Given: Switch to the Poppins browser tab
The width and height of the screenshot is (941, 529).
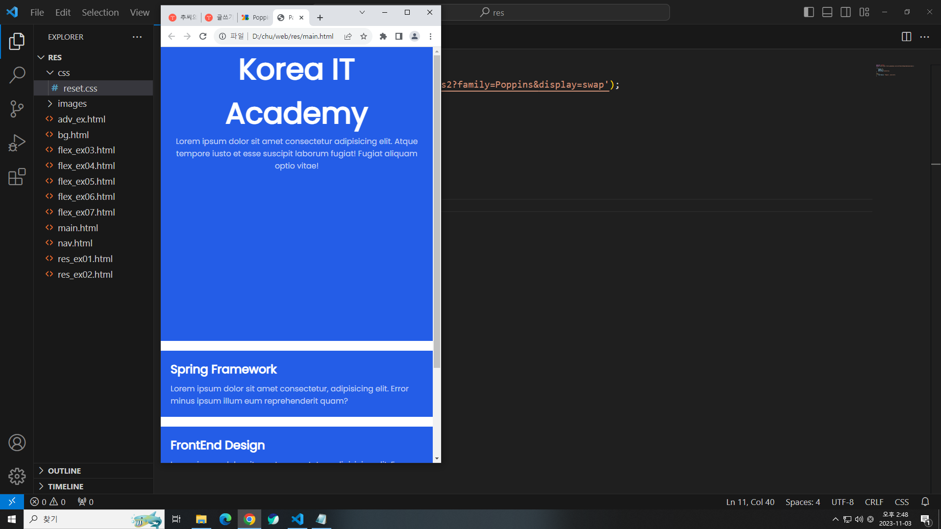Looking at the screenshot, I should pyautogui.click(x=255, y=18).
